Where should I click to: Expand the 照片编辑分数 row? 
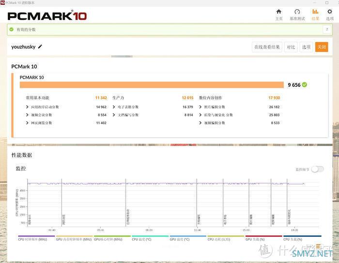(200, 107)
